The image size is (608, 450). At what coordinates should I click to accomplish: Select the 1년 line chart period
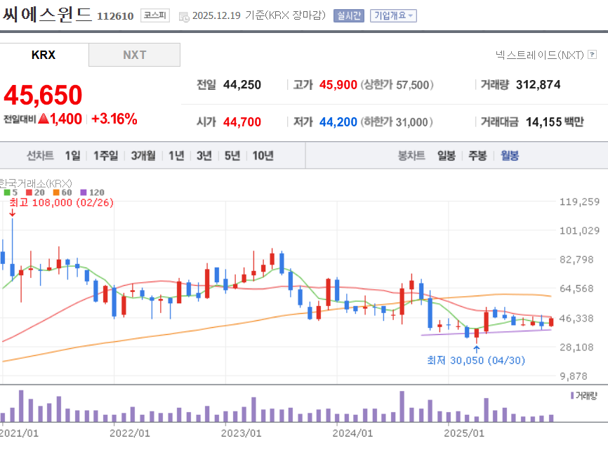pyautogui.click(x=176, y=155)
